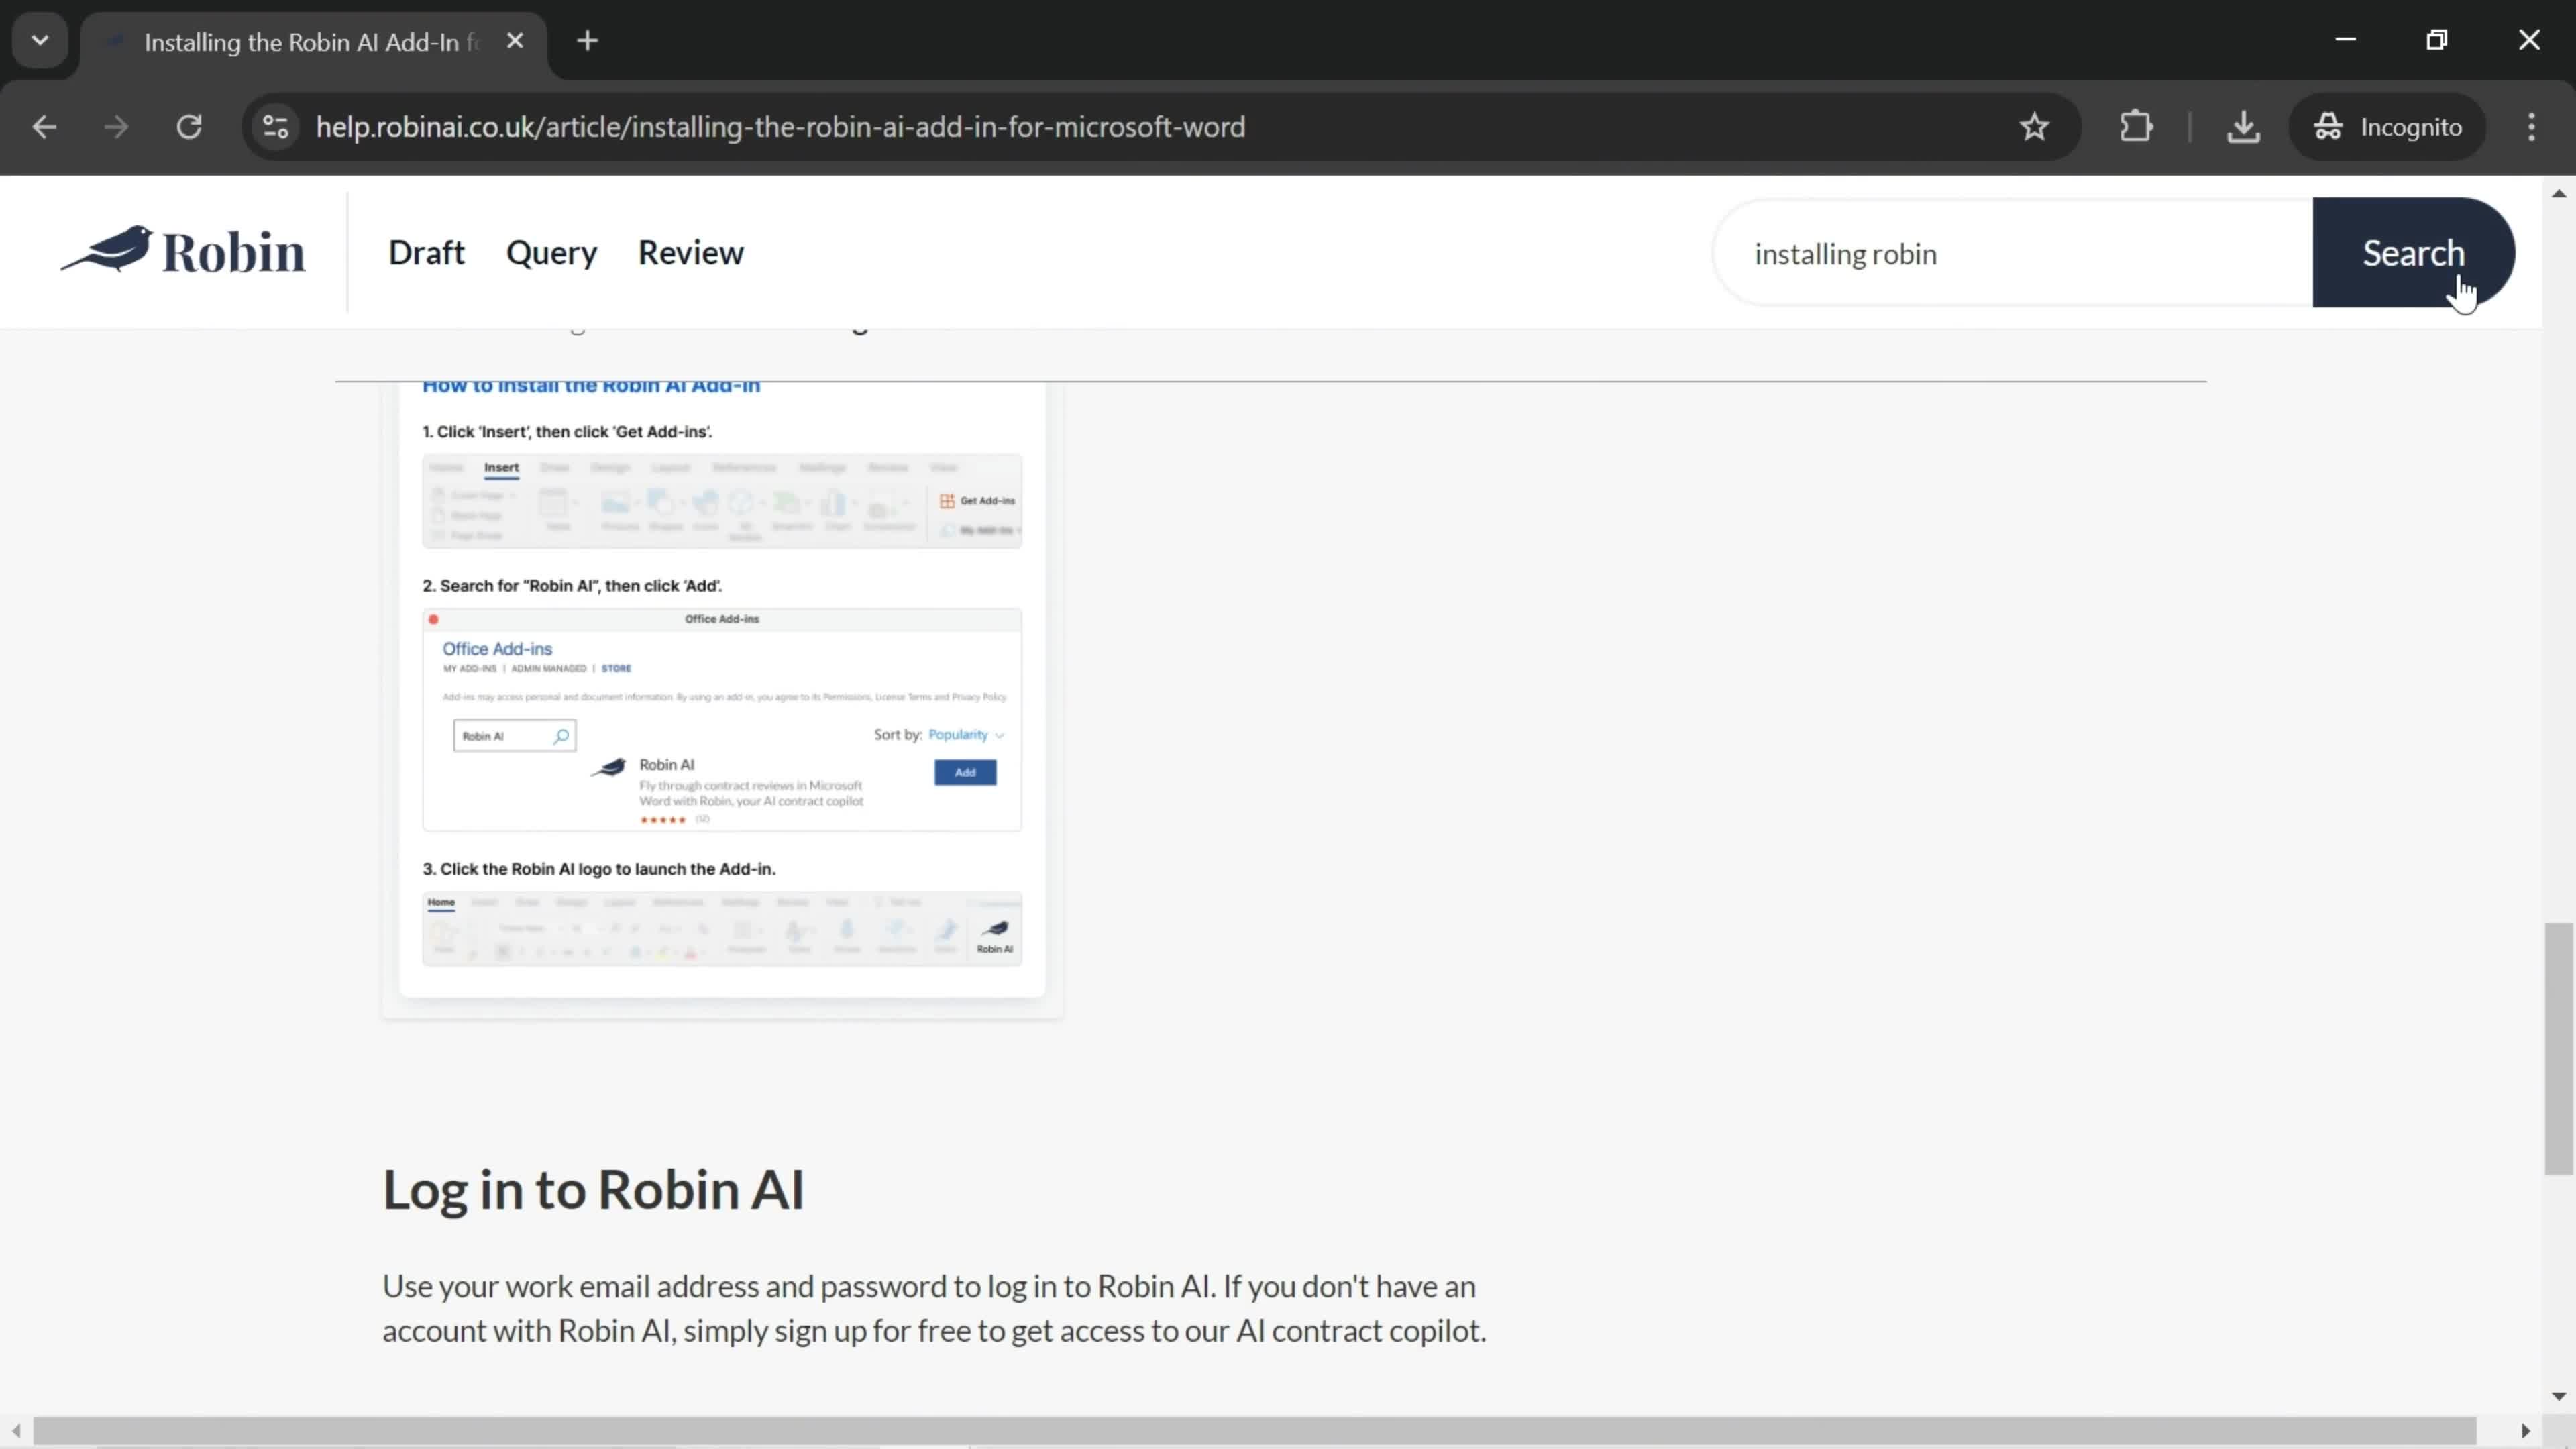Open the Downloads icon

2244,127
